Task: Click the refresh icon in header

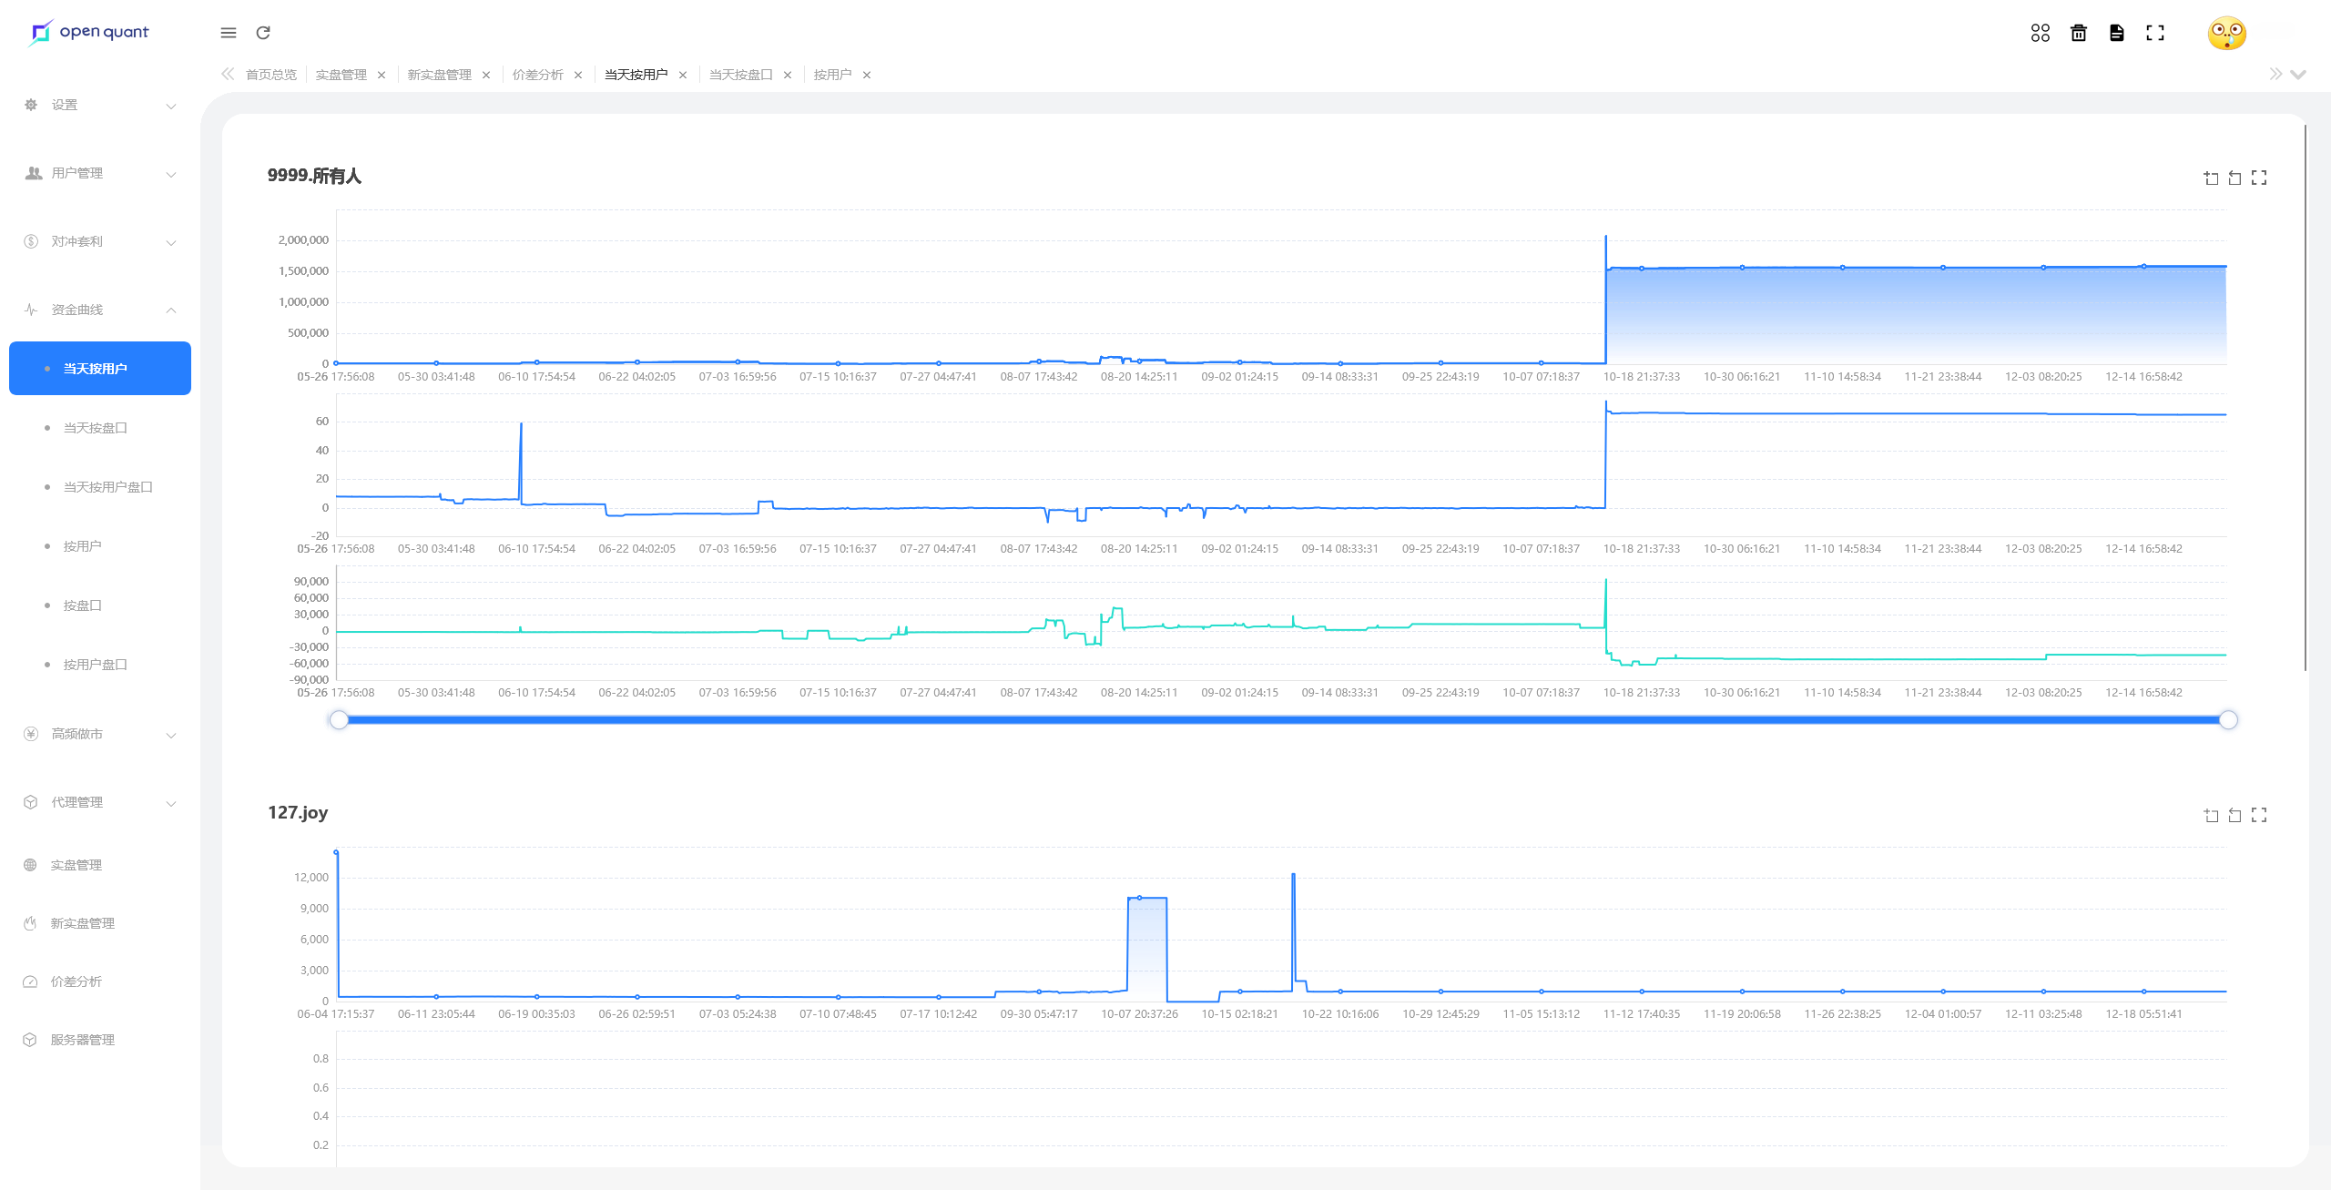Action: click(x=263, y=33)
